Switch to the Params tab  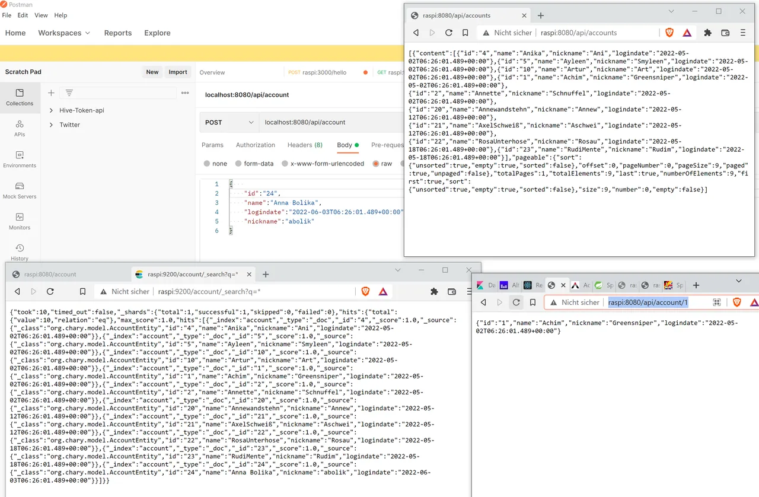tap(212, 145)
